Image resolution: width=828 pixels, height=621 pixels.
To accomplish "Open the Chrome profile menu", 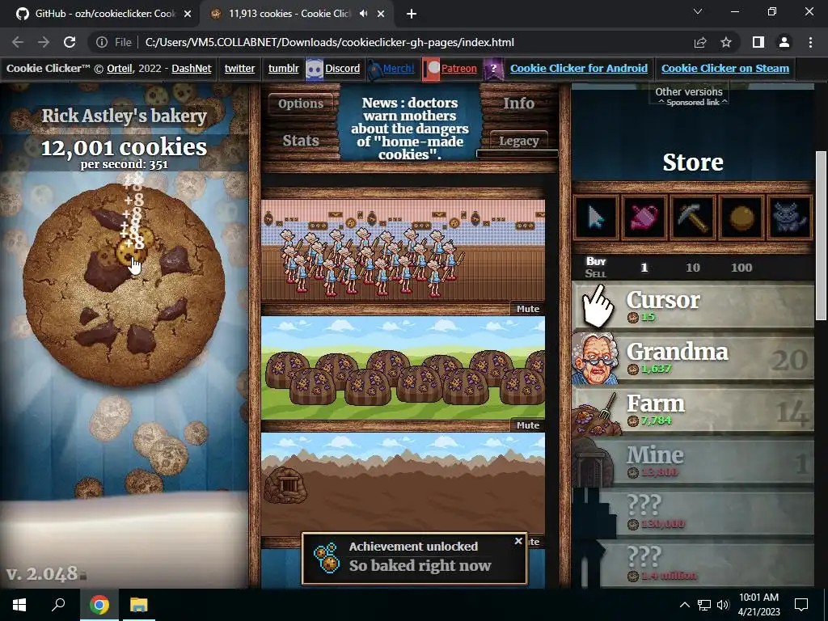I will point(784,42).
